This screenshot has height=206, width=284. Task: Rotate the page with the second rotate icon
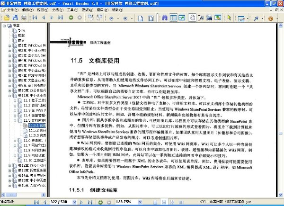(x=99, y=18)
